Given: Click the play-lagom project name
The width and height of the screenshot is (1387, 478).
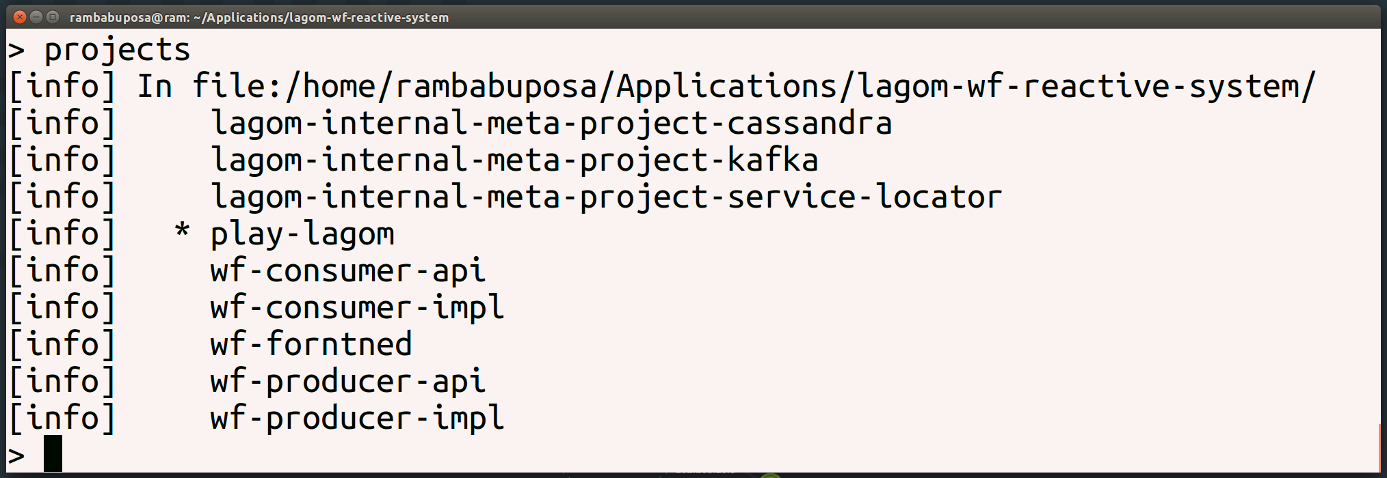Looking at the screenshot, I should coord(302,235).
